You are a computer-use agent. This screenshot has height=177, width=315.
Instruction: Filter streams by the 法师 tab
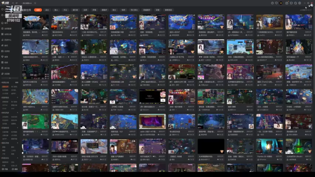pos(85,10)
